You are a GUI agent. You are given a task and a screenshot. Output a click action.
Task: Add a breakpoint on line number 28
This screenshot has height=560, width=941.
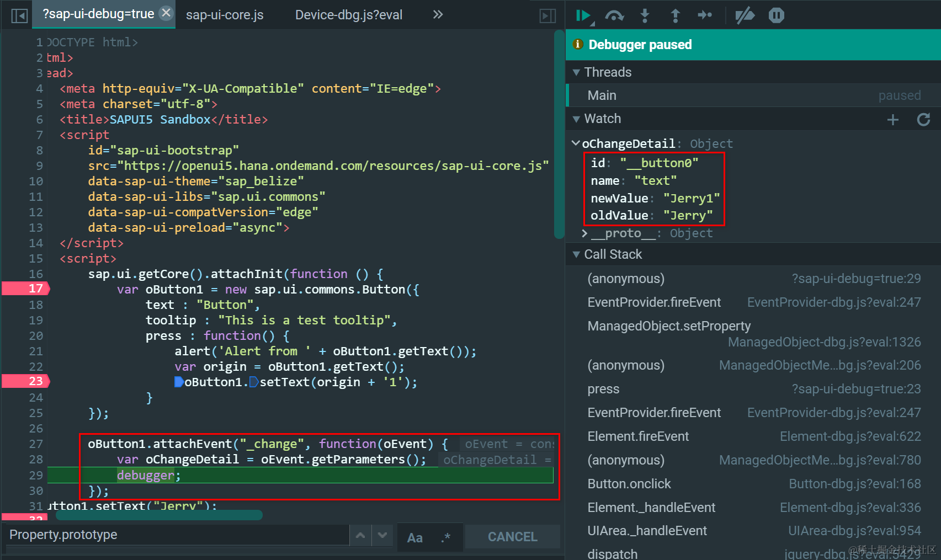point(36,460)
